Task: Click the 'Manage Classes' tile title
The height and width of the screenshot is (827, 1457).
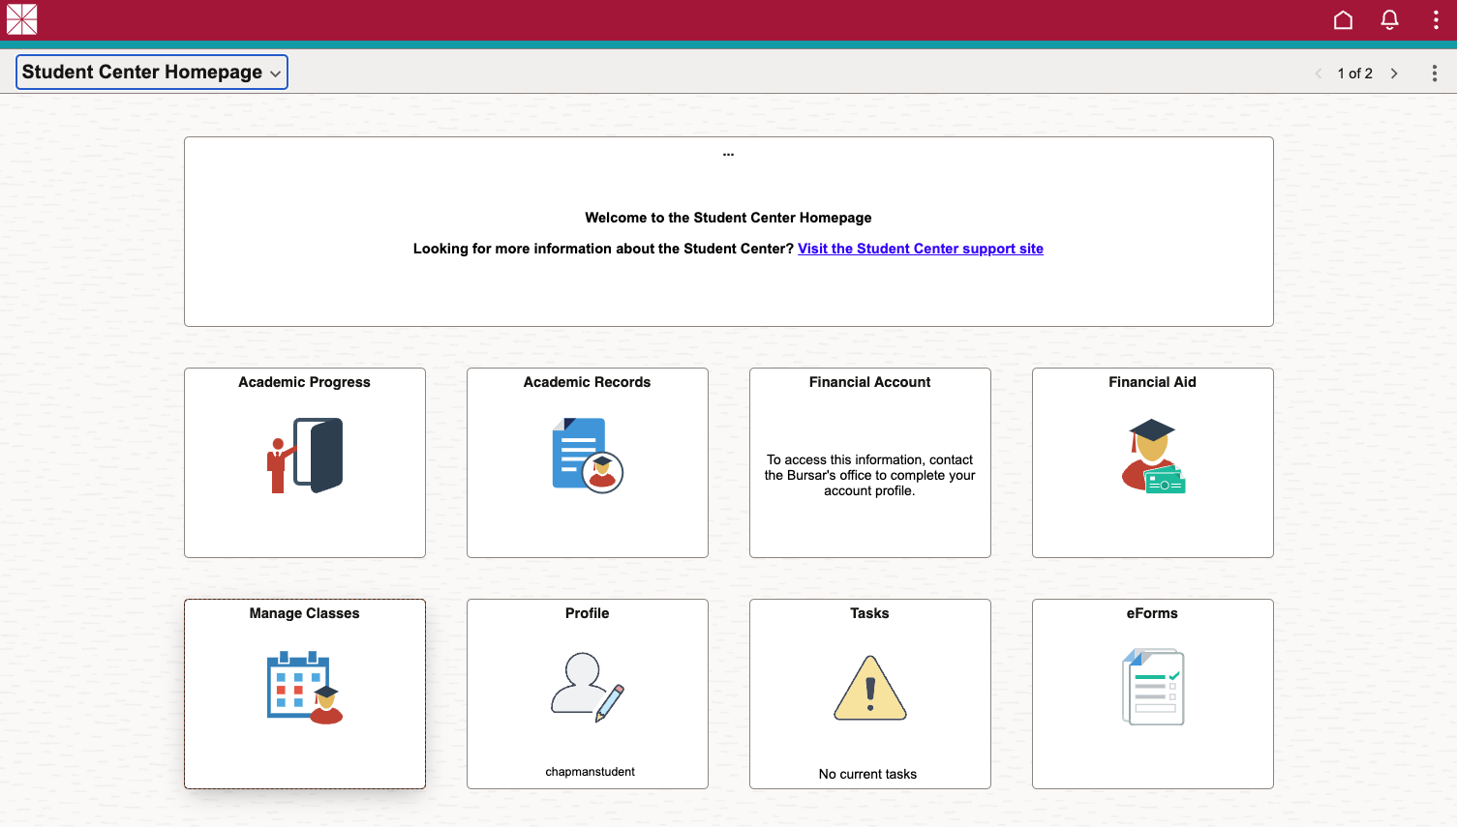Action: [304, 613]
